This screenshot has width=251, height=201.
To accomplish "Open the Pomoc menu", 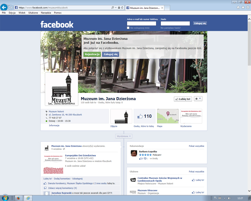I will [x=58, y=13].
